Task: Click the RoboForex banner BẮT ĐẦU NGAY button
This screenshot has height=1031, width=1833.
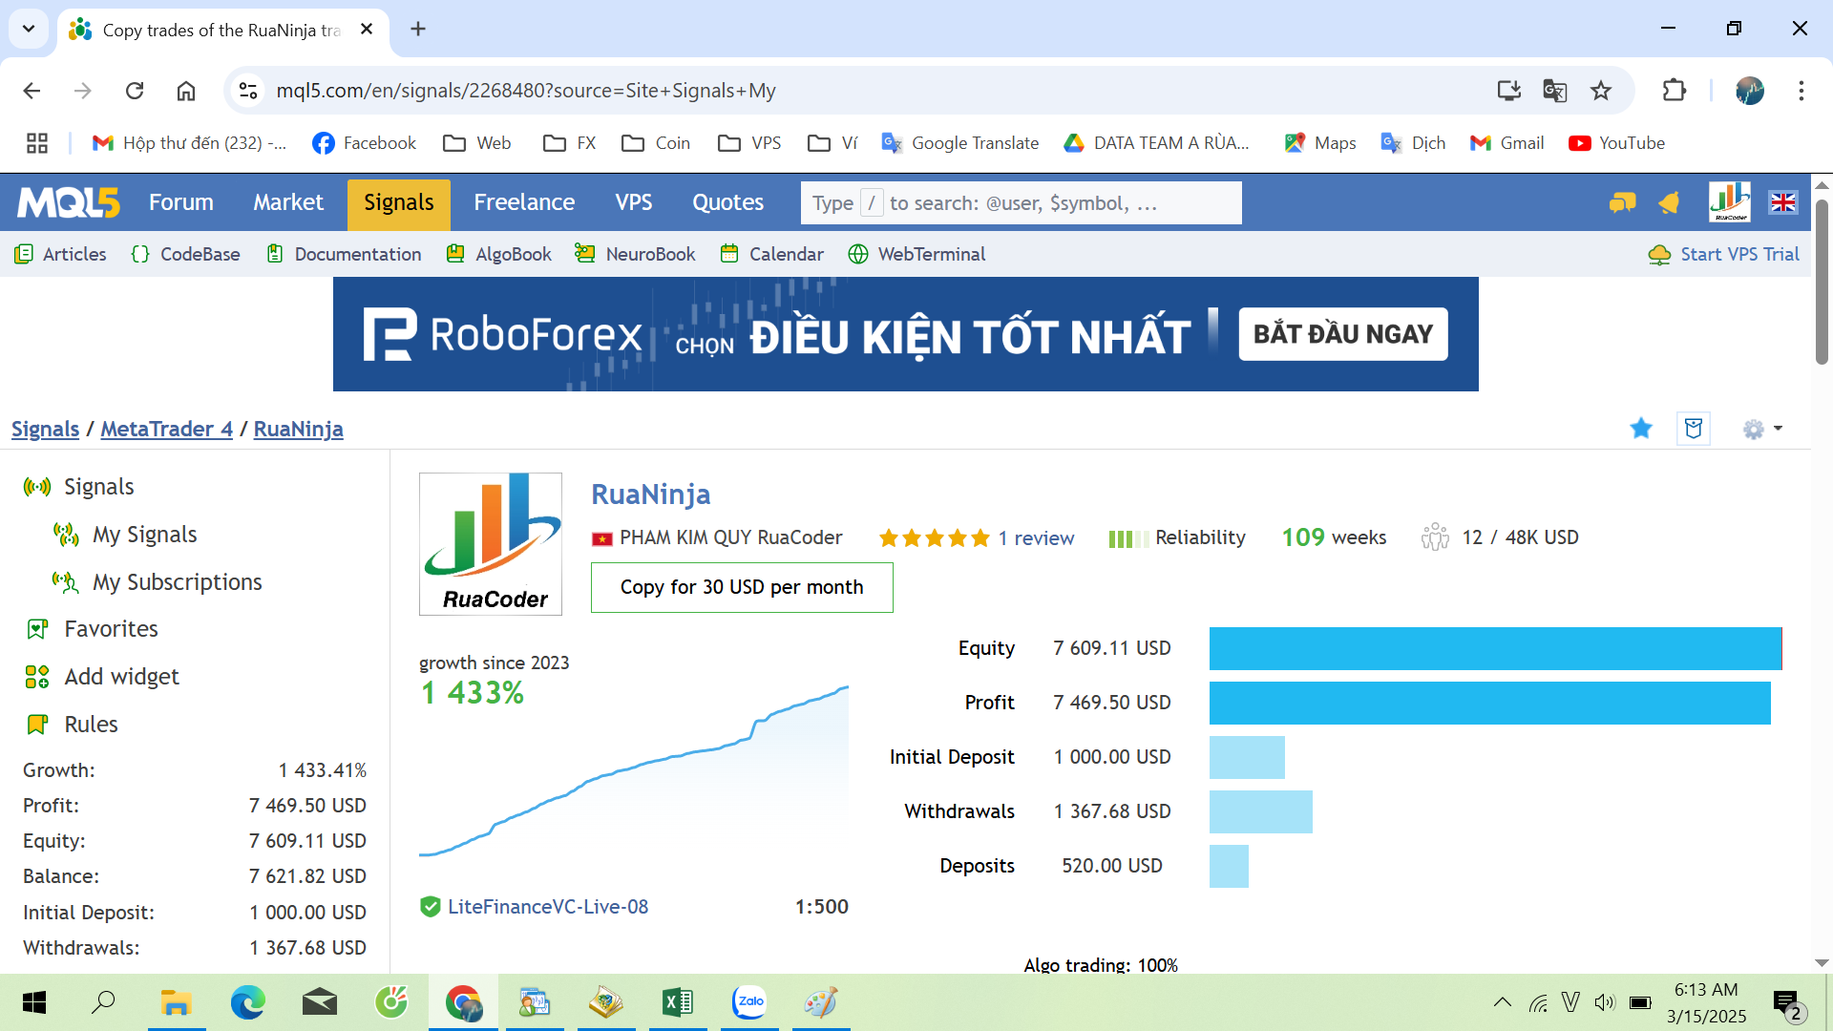Action: click(1343, 334)
